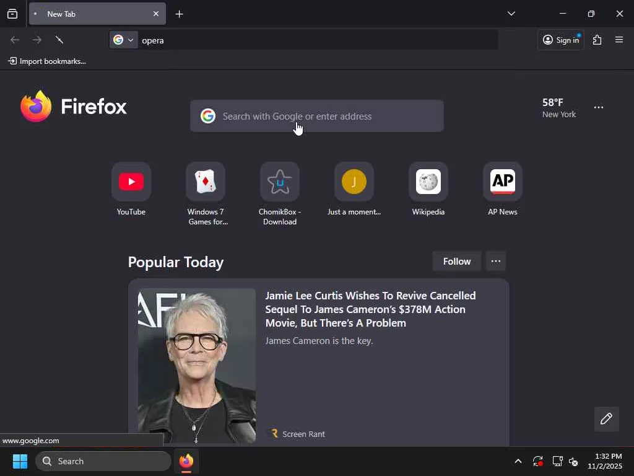Open the clock showing 1:32 PM
The width and height of the screenshot is (634, 476).
pyautogui.click(x=604, y=461)
